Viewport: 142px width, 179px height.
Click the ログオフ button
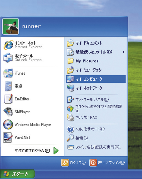coord(74,162)
